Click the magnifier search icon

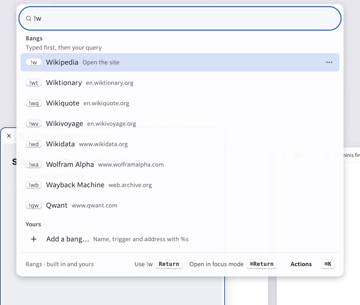[29, 18]
